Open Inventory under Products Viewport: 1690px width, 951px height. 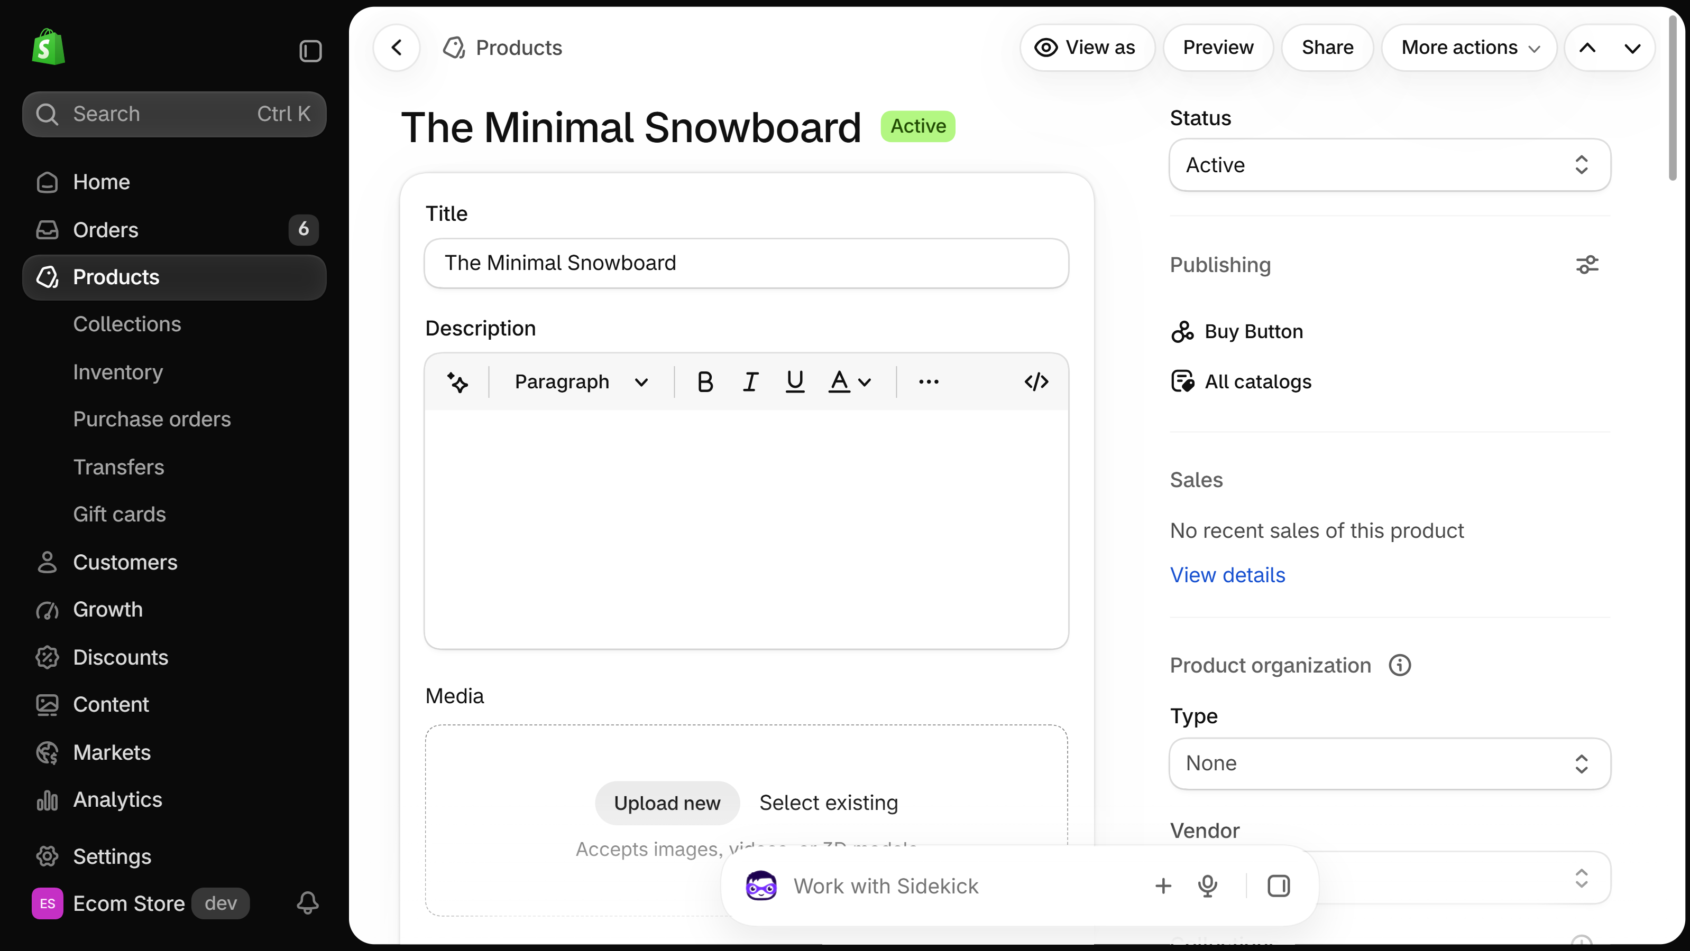pos(118,371)
